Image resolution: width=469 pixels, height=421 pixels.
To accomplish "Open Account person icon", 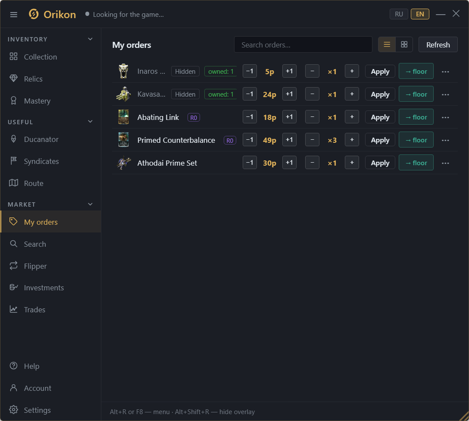I will point(13,388).
